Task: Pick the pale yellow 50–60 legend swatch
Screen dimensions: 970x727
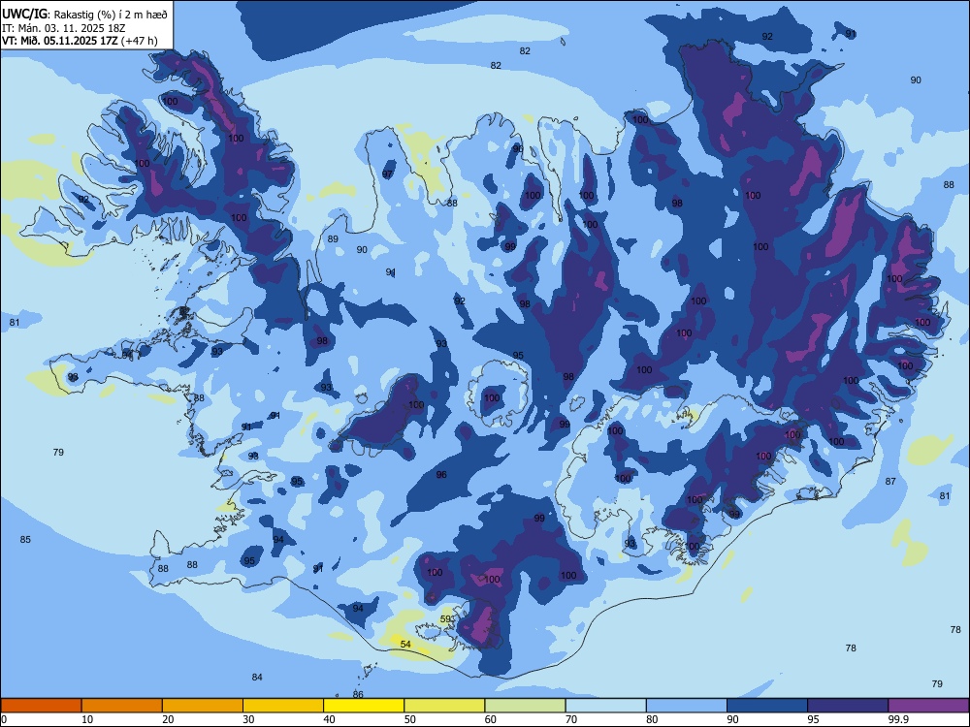Action: [444, 706]
